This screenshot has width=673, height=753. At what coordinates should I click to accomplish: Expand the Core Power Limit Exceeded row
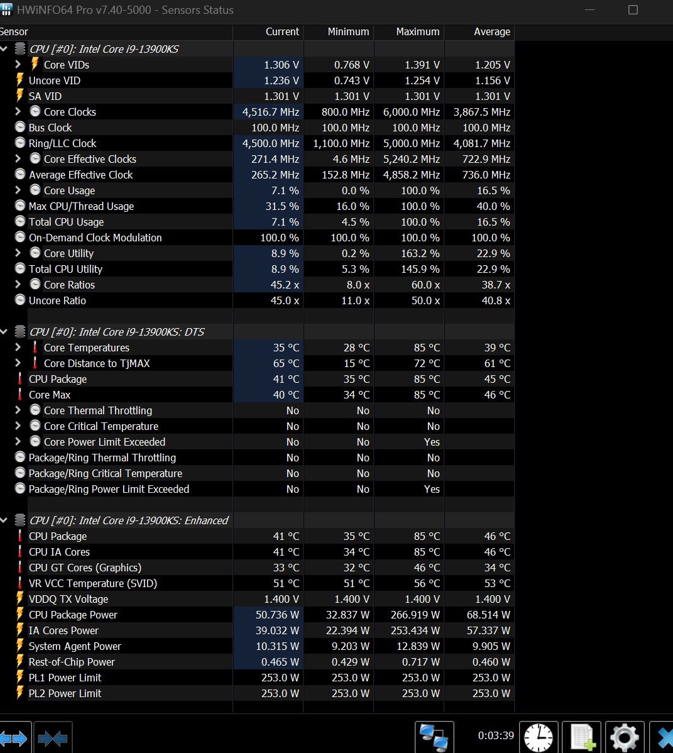coord(18,441)
